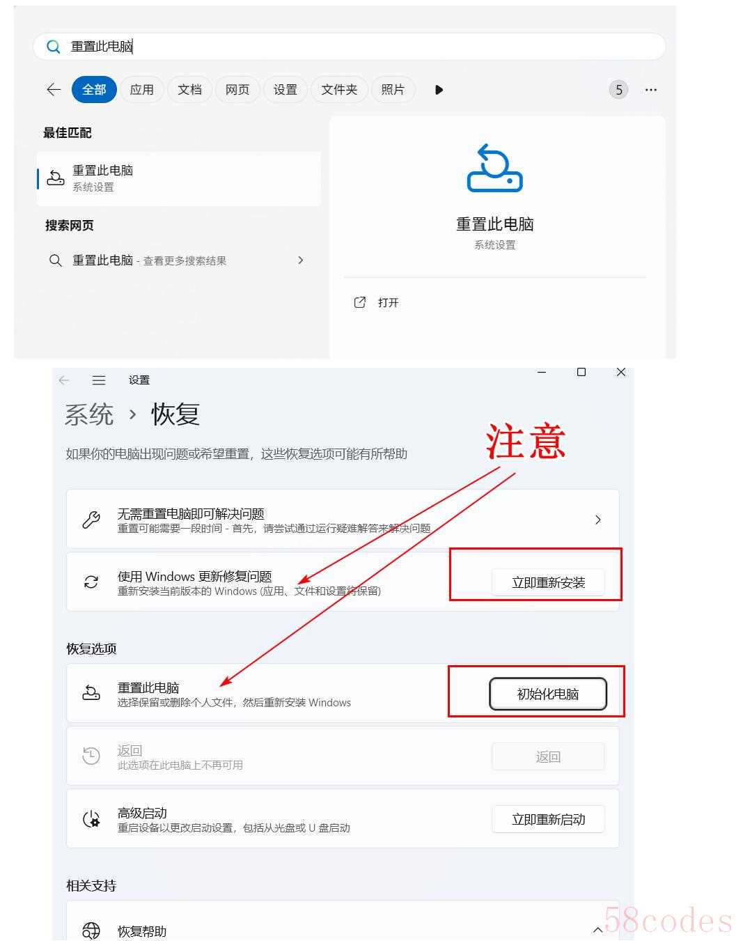Switch to the 应用 filter tab

pos(142,90)
